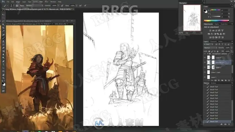Select the Zoom tool

[3, 78]
